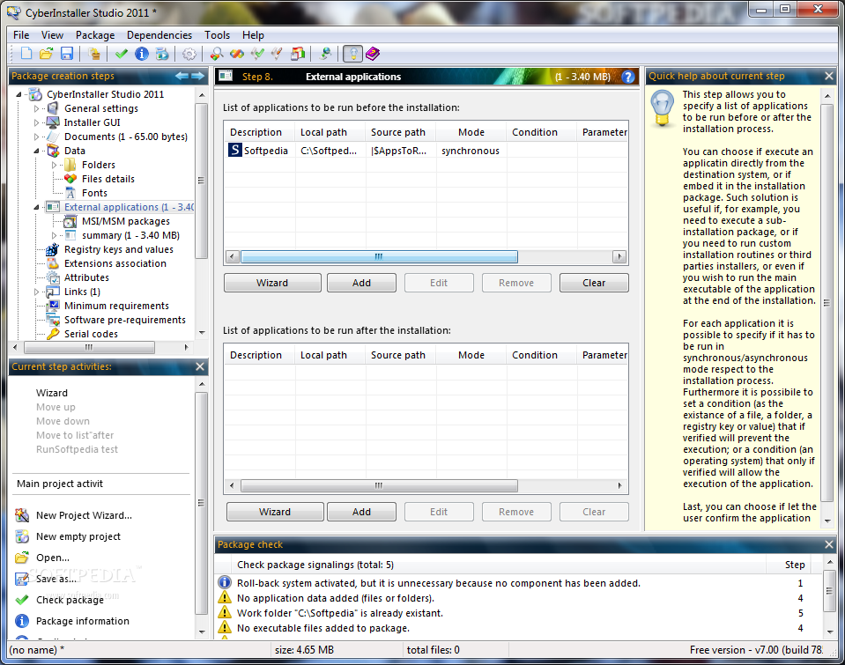Click New empty project activity

(x=78, y=536)
